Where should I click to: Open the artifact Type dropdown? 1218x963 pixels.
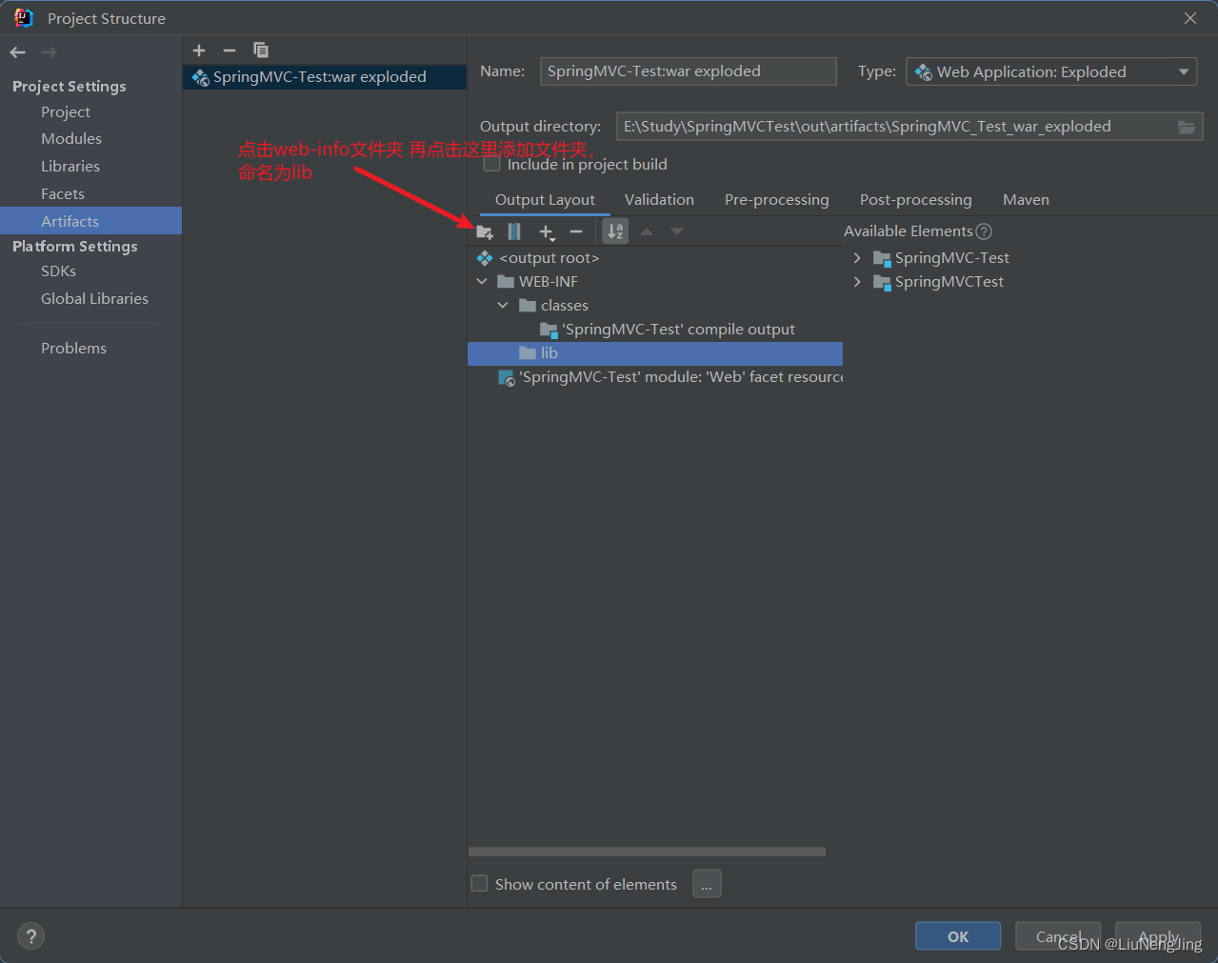point(1051,71)
